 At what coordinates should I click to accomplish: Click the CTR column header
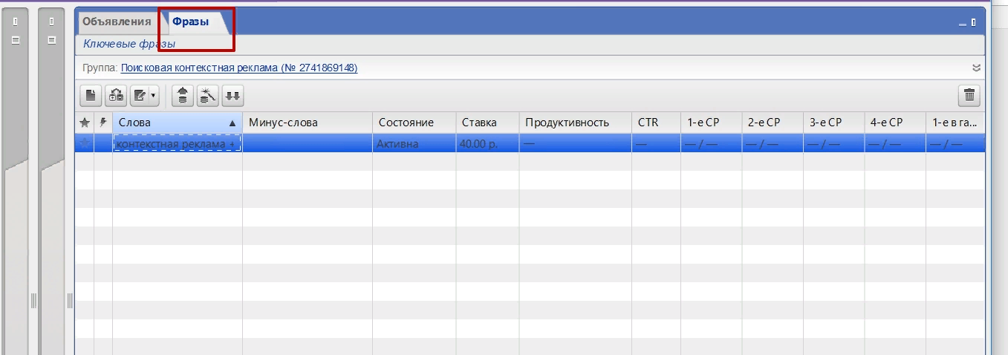(x=657, y=123)
